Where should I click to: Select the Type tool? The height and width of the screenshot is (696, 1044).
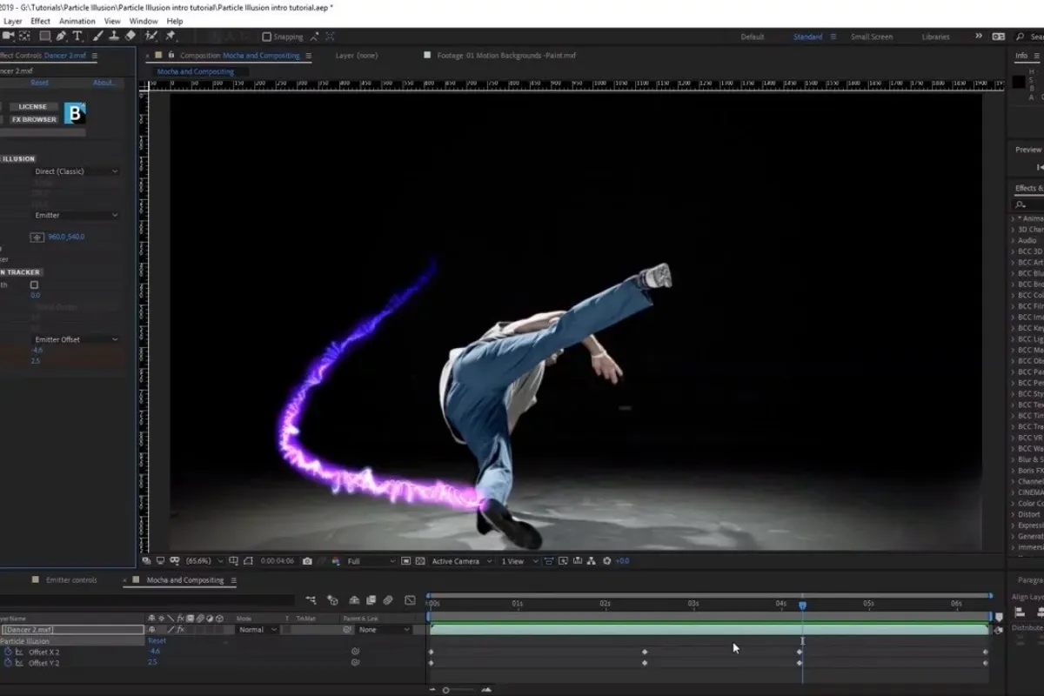[77, 37]
